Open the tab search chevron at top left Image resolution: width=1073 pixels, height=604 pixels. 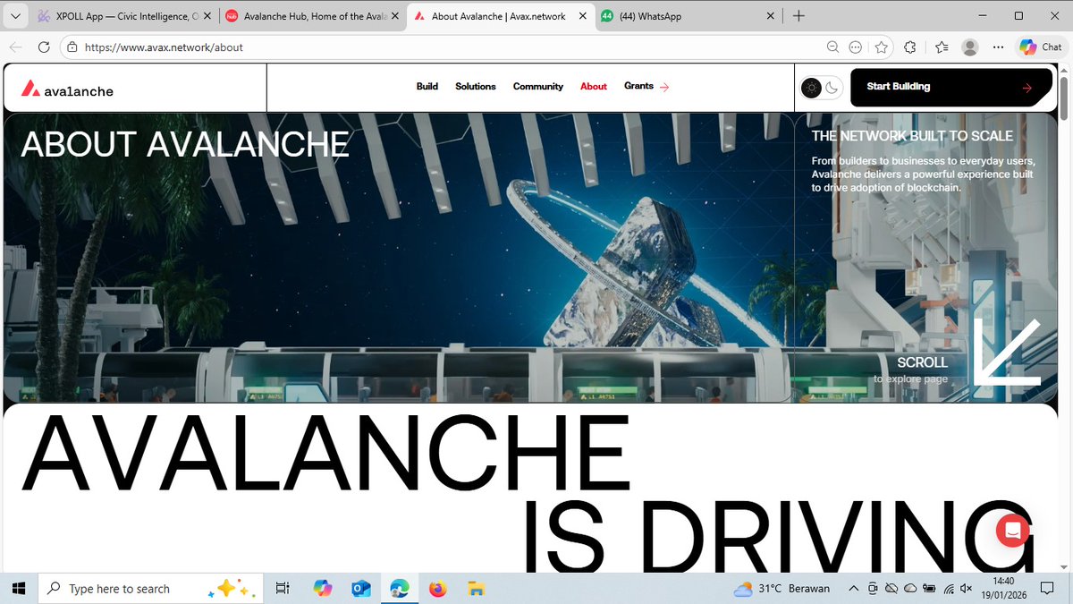pyautogui.click(x=14, y=15)
